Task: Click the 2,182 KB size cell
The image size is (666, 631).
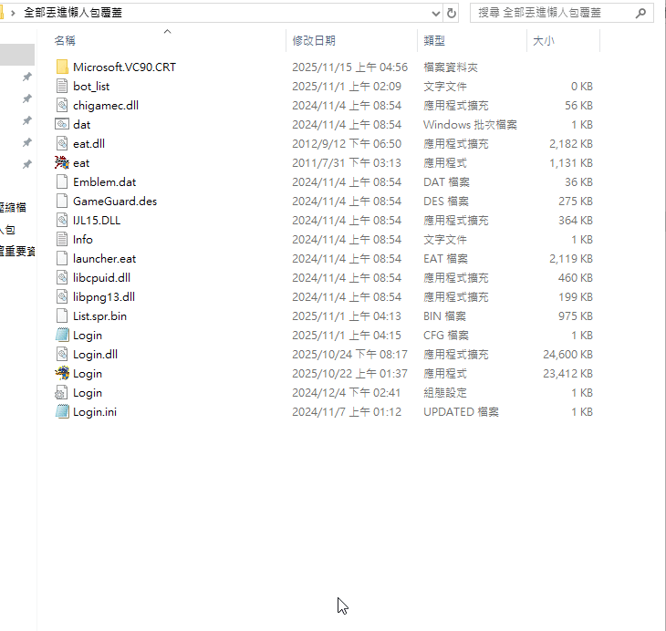Action: click(x=571, y=143)
